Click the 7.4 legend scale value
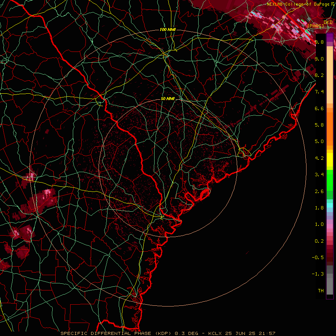 [x=319, y=92]
